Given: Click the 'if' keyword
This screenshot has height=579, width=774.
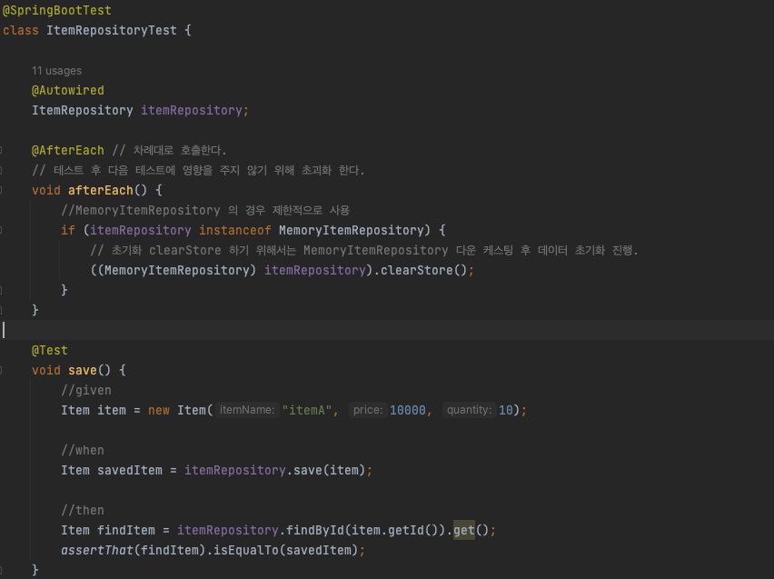Looking at the screenshot, I should 68,230.
